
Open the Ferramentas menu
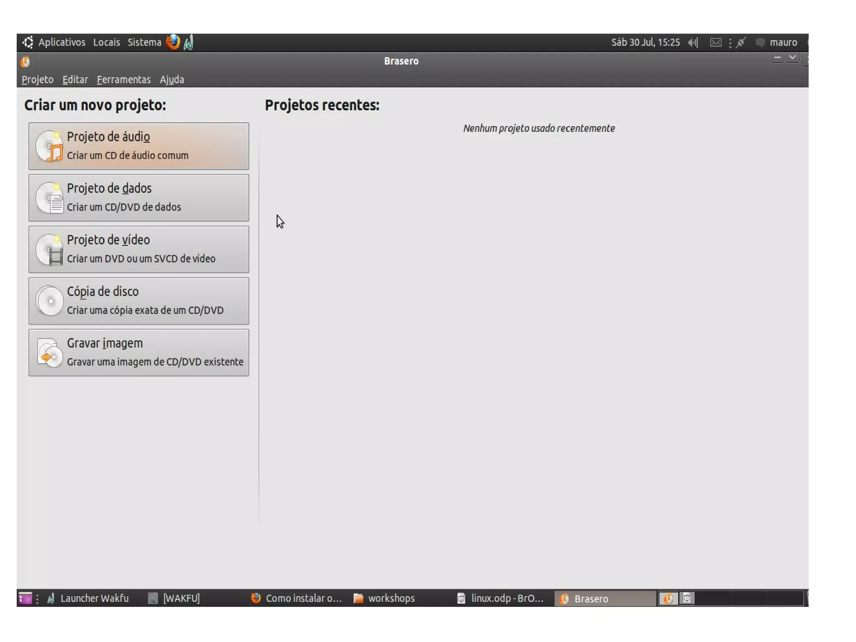(124, 79)
